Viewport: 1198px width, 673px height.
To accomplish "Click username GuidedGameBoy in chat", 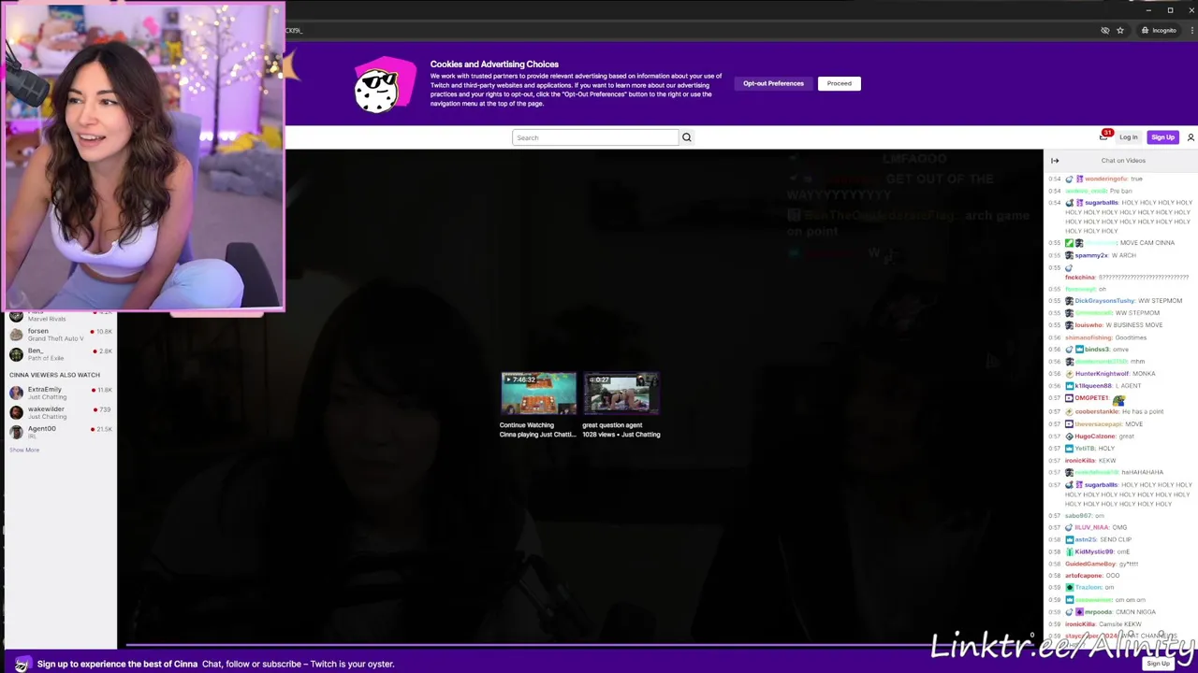I will tap(1090, 564).
